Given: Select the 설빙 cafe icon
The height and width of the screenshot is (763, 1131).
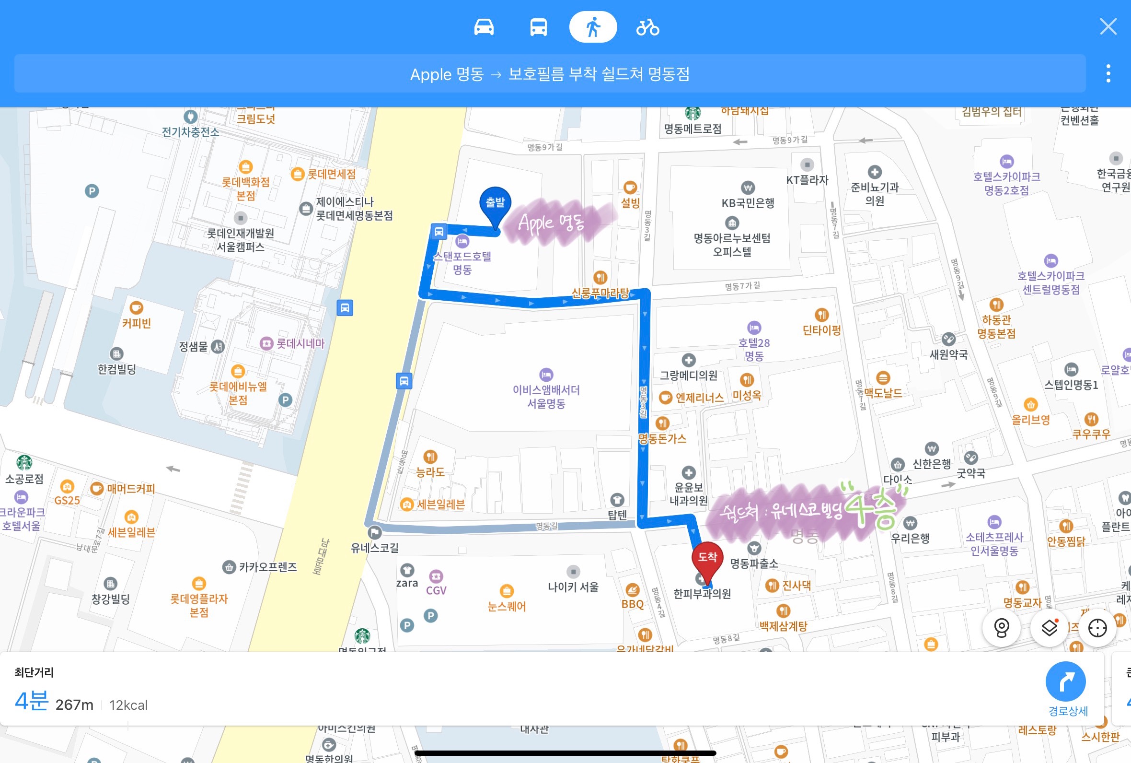Looking at the screenshot, I should click(x=630, y=188).
